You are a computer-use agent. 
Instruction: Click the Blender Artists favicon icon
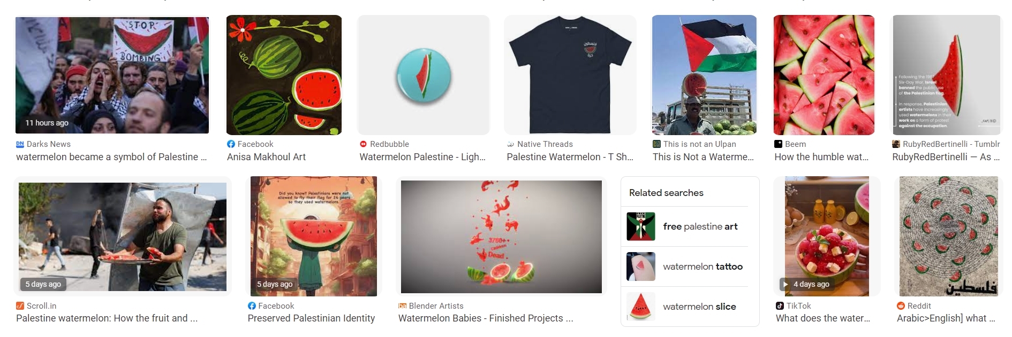tap(402, 306)
